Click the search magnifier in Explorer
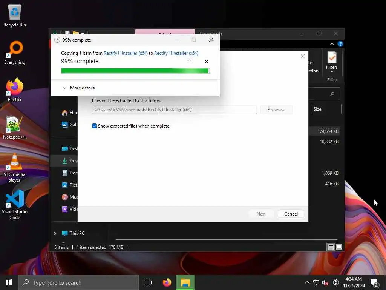This screenshot has width=386, height=290. coord(332,94)
